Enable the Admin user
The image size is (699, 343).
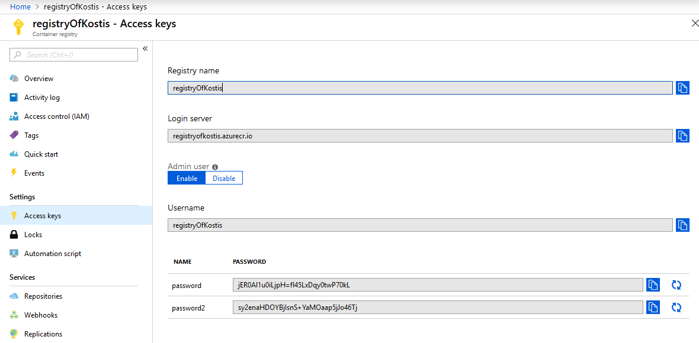[187, 179]
